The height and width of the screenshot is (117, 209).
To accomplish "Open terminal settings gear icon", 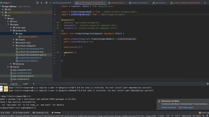I will (x=208, y=84).
